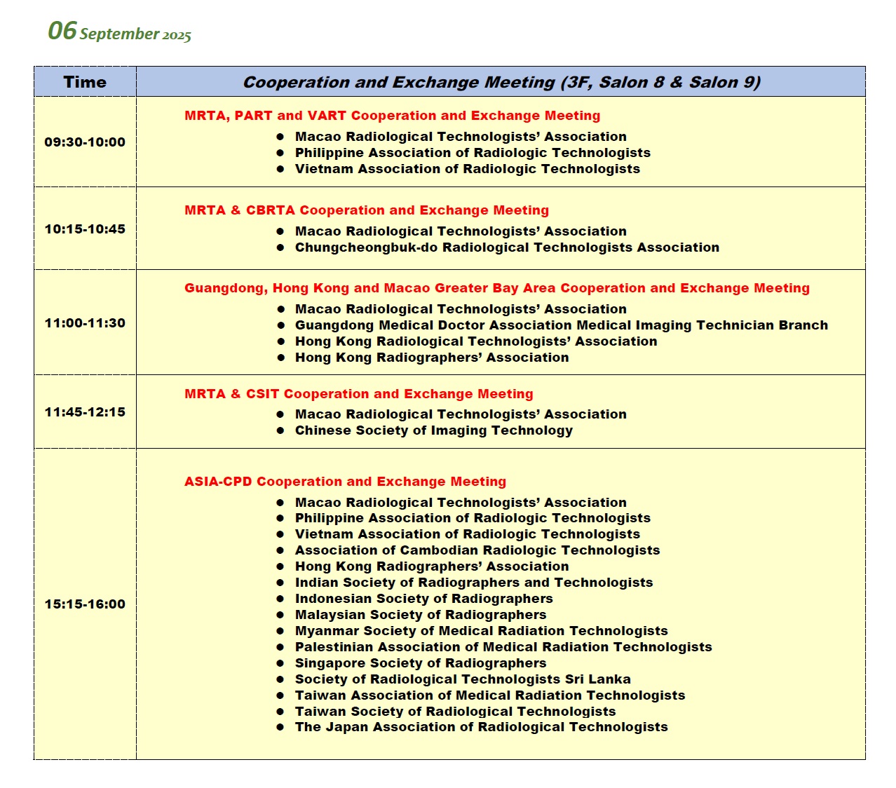This screenshot has height=788, width=896.
Task: Select "Indian Society of Radiographers and Technologists"
Action: tap(474, 583)
